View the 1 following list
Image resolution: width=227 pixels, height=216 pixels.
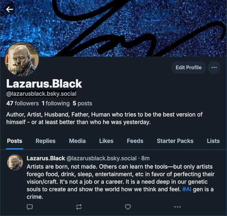55,103
